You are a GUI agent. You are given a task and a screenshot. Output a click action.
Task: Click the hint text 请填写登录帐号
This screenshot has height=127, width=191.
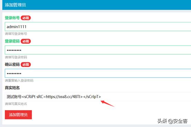(16, 34)
